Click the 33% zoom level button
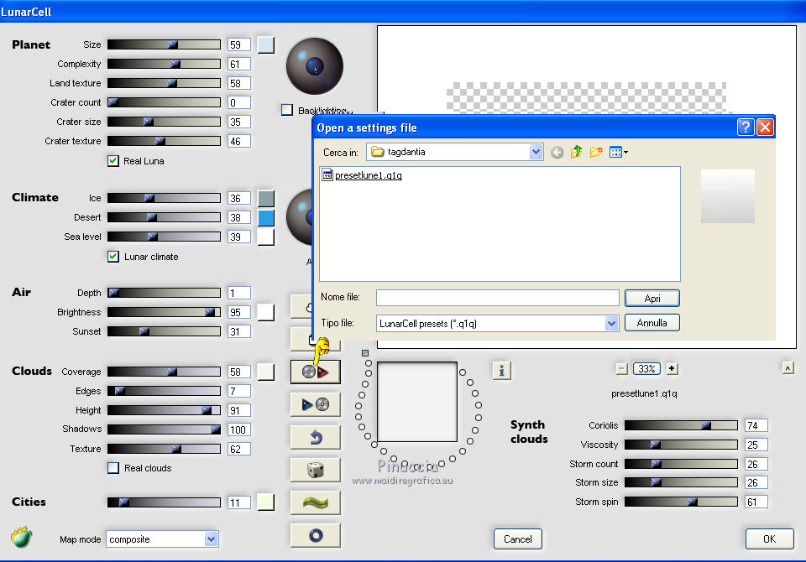806x562 pixels. point(646,368)
